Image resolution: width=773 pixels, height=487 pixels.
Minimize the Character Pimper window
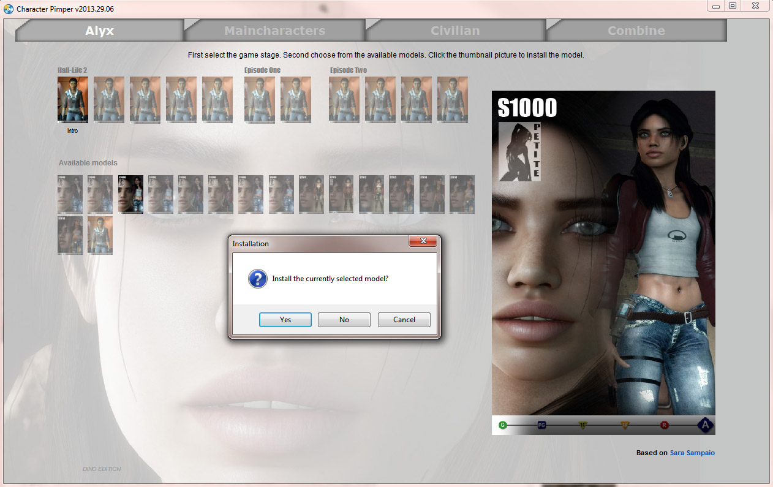coord(715,6)
